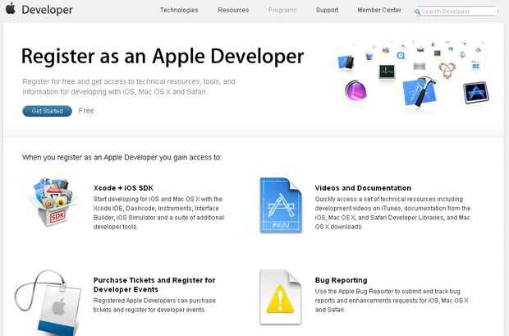Click the blue devices icon in banner
Screen dimensions: 509x336
click(346, 62)
